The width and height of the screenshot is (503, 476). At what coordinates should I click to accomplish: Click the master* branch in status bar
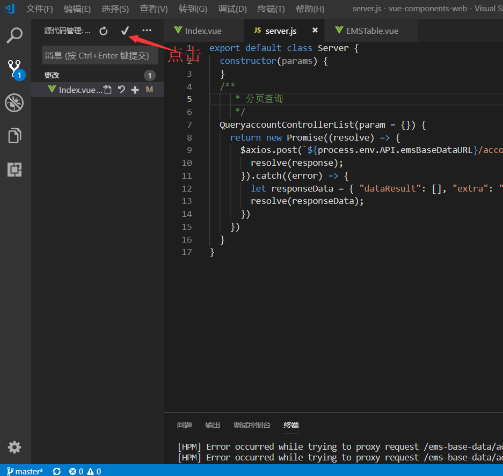pos(25,471)
